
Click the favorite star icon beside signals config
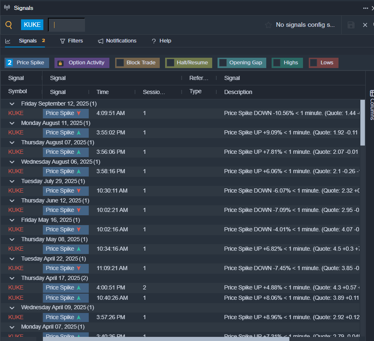click(x=268, y=25)
